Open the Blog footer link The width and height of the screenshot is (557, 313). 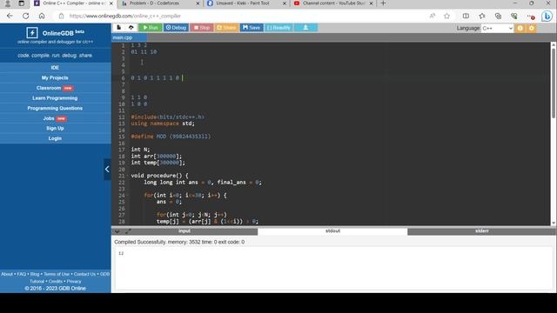click(x=35, y=274)
